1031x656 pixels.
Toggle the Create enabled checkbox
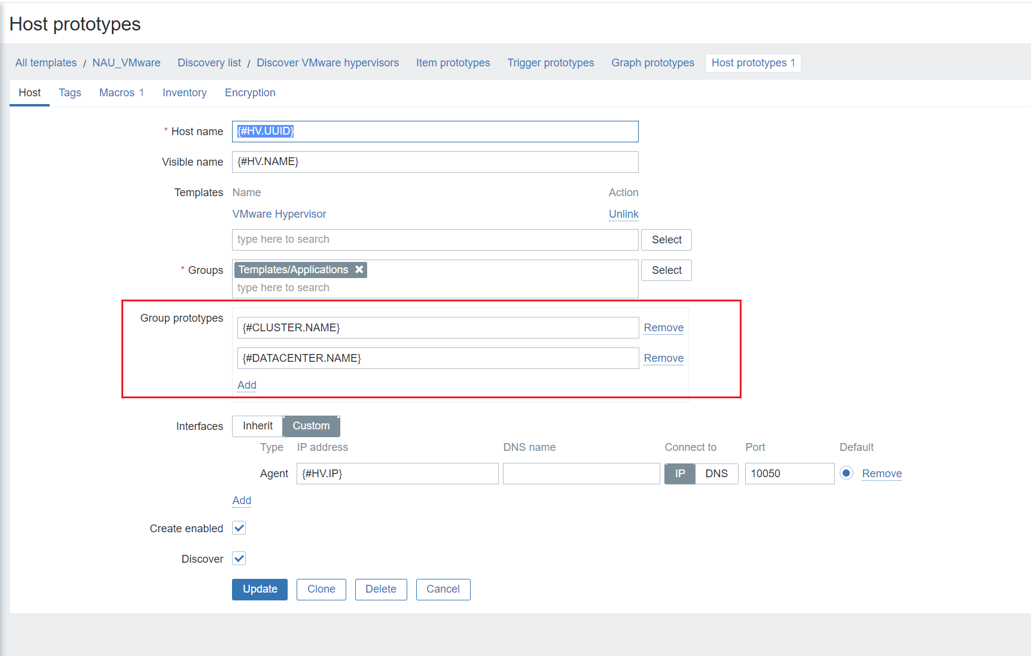coord(239,528)
